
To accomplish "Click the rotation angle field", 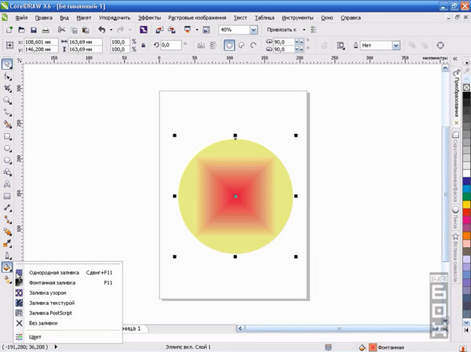I will (x=174, y=45).
